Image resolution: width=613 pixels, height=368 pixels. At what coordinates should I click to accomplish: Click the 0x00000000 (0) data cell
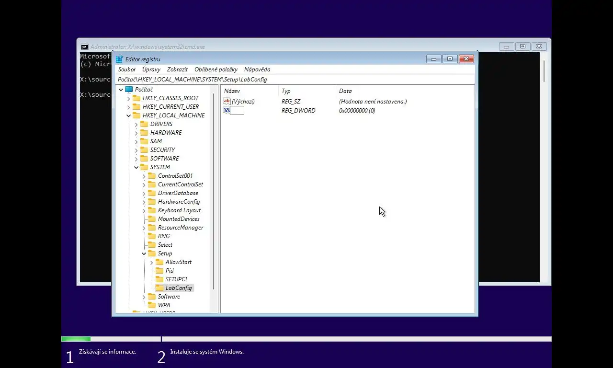[357, 111]
